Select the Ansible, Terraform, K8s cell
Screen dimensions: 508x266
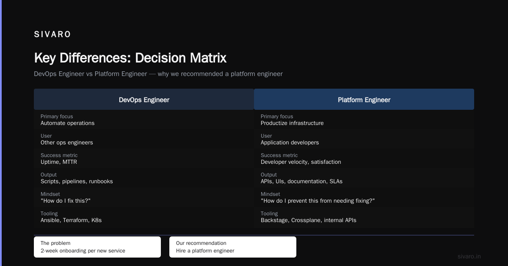[x=144, y=217]
